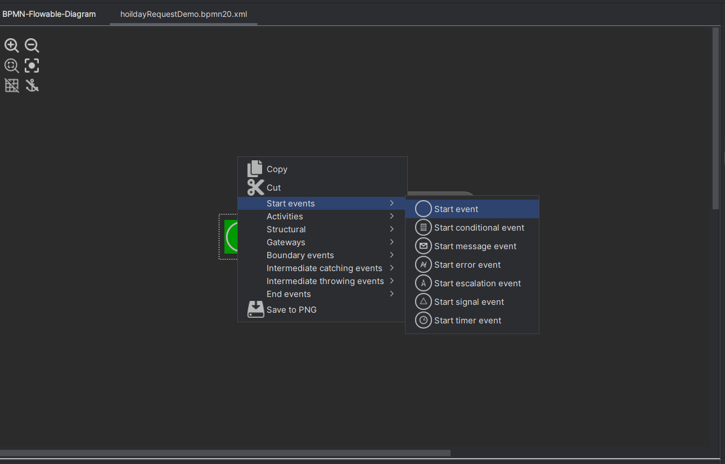Click the zoom in magnifier icon

click(x=12, y=46)
